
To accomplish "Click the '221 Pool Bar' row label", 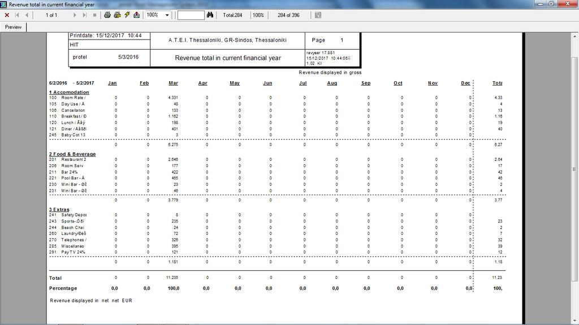I will [x=67, y=178].
